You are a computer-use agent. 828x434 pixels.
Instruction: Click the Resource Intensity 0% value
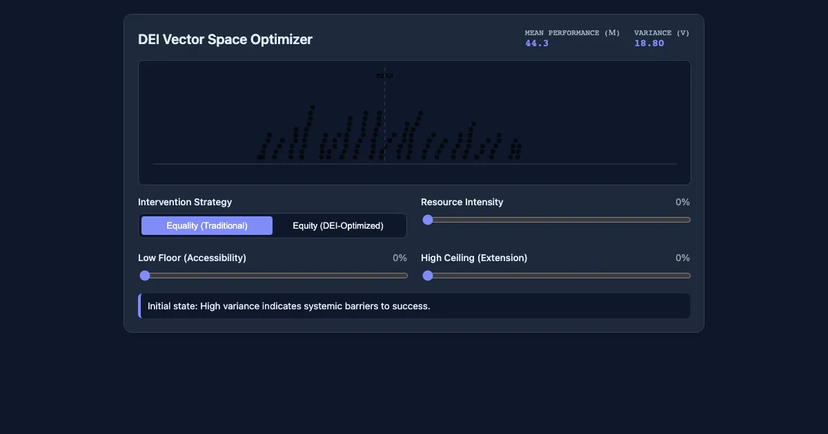[682, 202]
